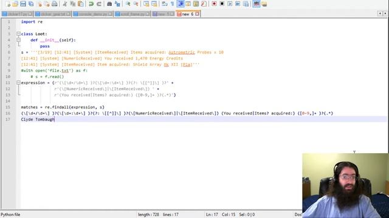This screenshot has width=389, height=218.
Task: Toggle the function list panel icon
Action: click(204, 4)
